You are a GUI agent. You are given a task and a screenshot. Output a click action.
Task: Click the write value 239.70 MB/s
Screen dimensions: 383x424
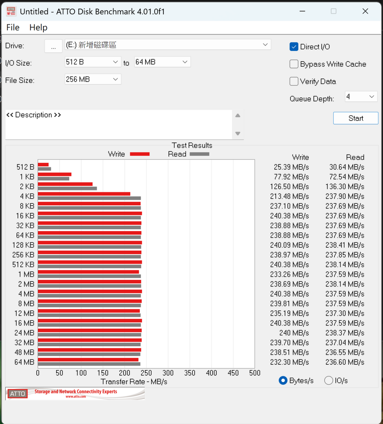[289, 342]
